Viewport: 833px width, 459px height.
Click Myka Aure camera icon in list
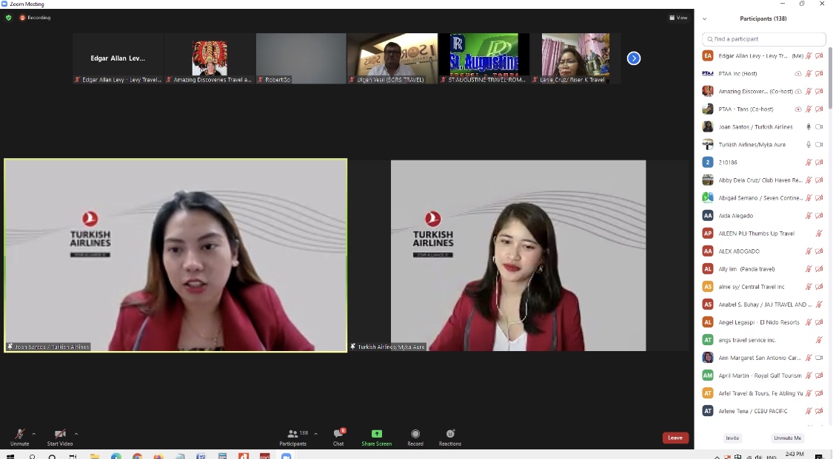[819, 145]
